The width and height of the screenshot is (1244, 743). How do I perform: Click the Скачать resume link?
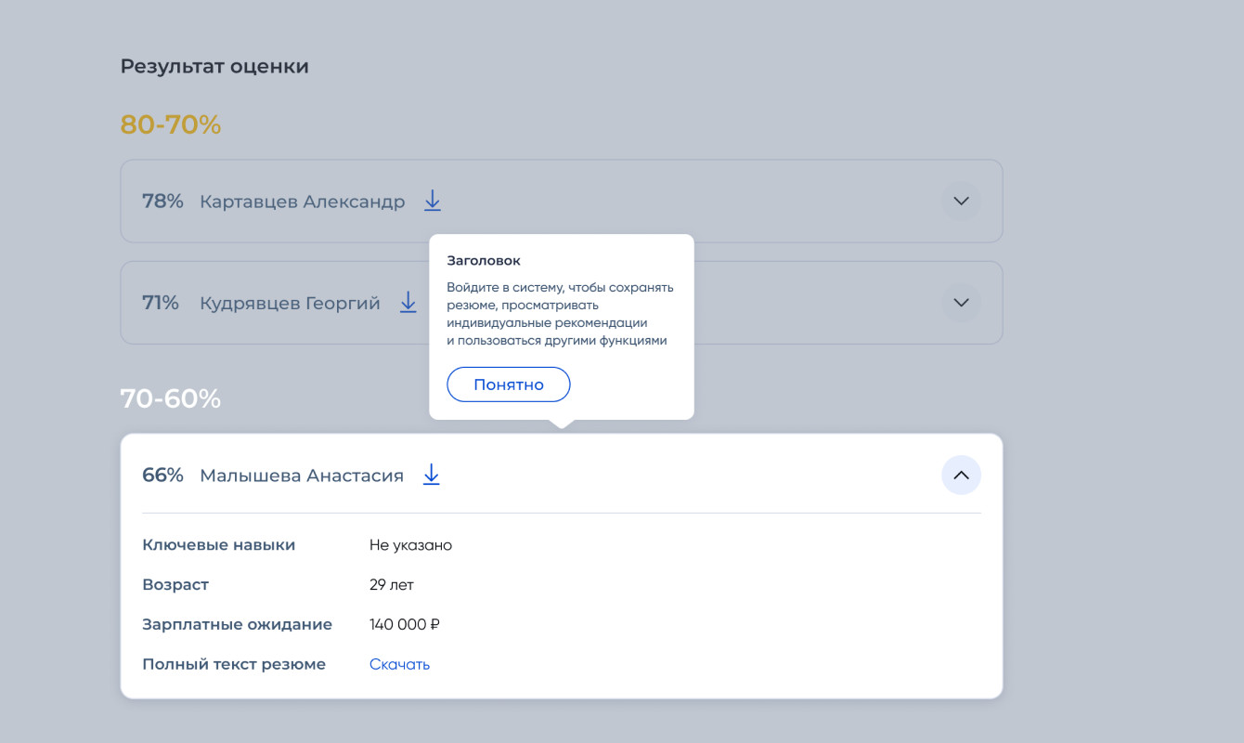399,664
